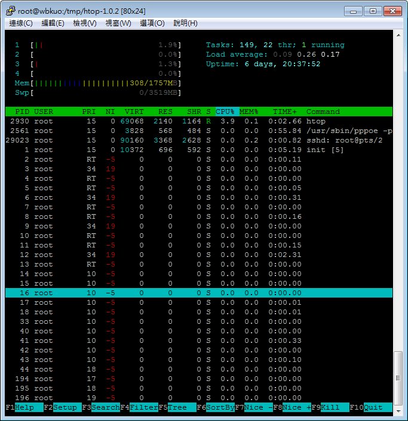This screenshot has width=408, height=421.
Task: Sort by the TIME+ column header
Action: pos(285,112)
